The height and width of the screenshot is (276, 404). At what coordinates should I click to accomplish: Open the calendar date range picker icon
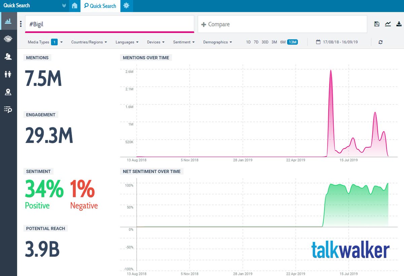coord(318,42)
